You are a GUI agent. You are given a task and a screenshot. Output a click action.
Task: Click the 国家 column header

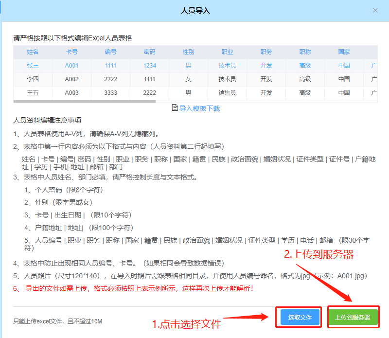pyautogui.click(x=344, y=52)
